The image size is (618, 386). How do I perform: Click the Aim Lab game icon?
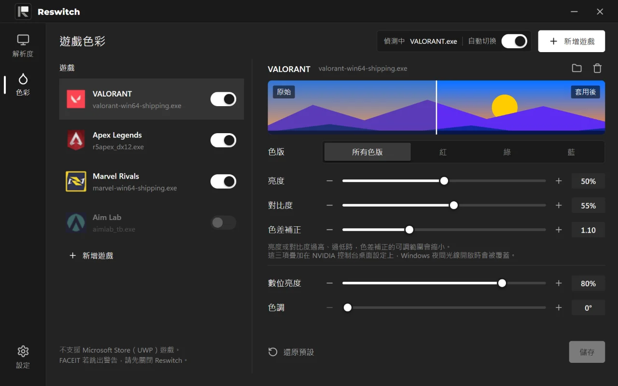pos(76,222)
